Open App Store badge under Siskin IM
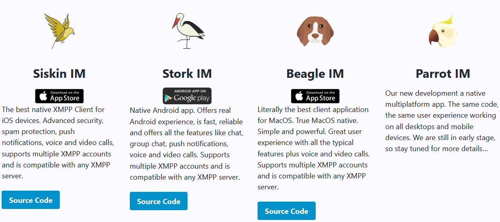Screen dimensions: 500x222 point(59,96)
